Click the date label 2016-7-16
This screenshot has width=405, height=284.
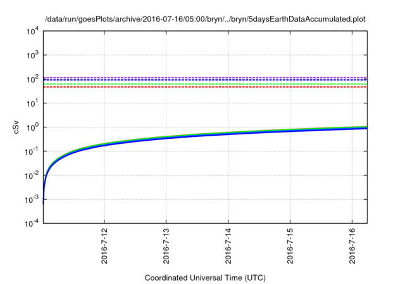pos(352,246)
